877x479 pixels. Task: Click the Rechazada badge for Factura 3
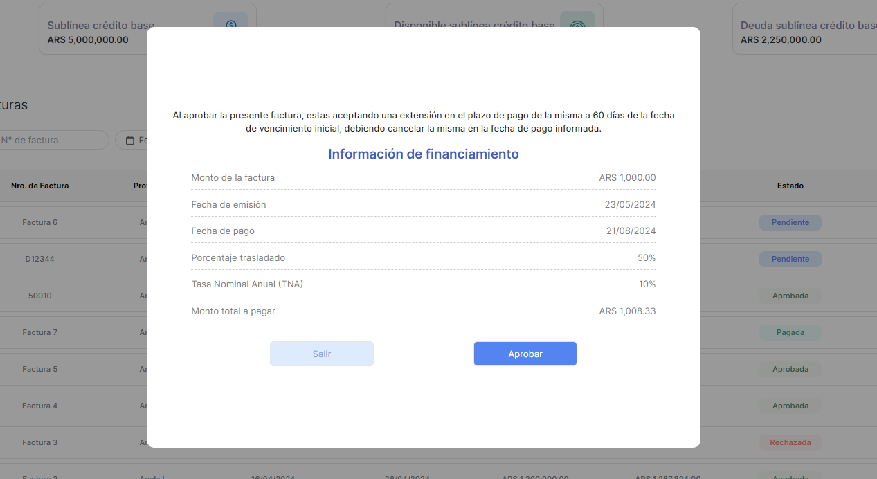click(x=790, y=442)
